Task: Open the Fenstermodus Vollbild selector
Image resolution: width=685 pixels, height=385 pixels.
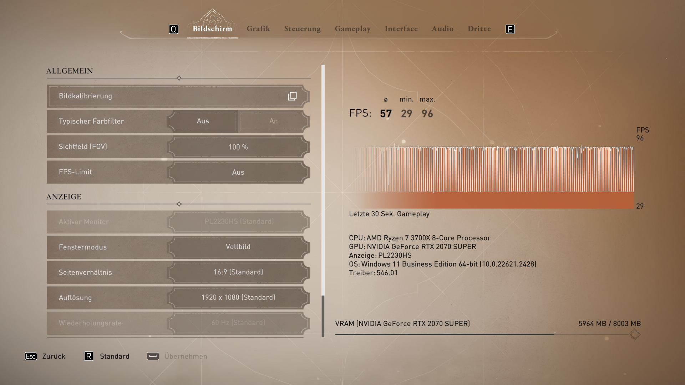Action: pos(238,247)
